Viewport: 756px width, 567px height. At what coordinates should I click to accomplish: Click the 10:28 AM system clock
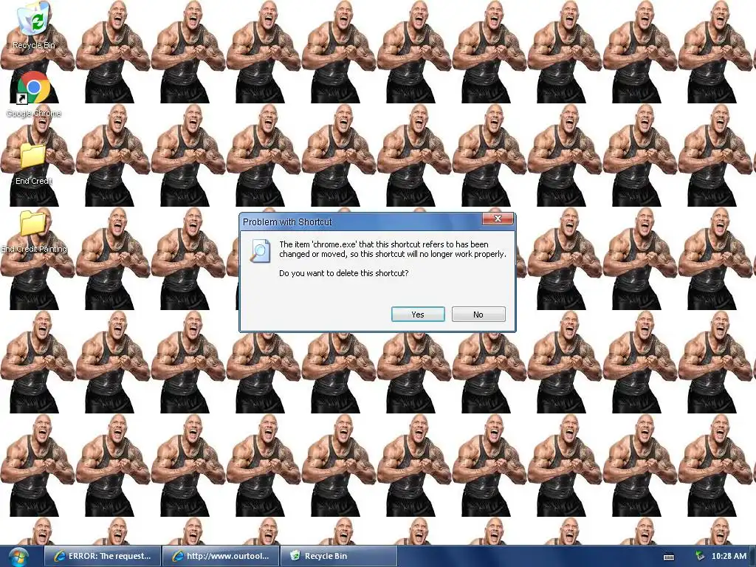click(x=729, y=556)
